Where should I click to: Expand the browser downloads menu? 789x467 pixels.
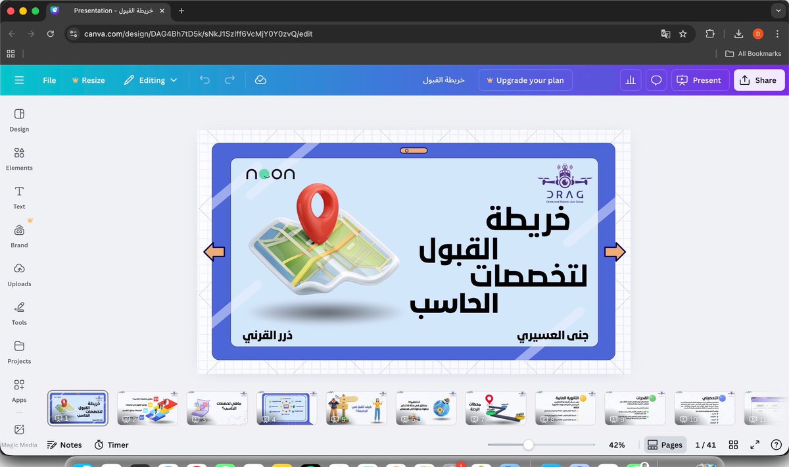738,33
